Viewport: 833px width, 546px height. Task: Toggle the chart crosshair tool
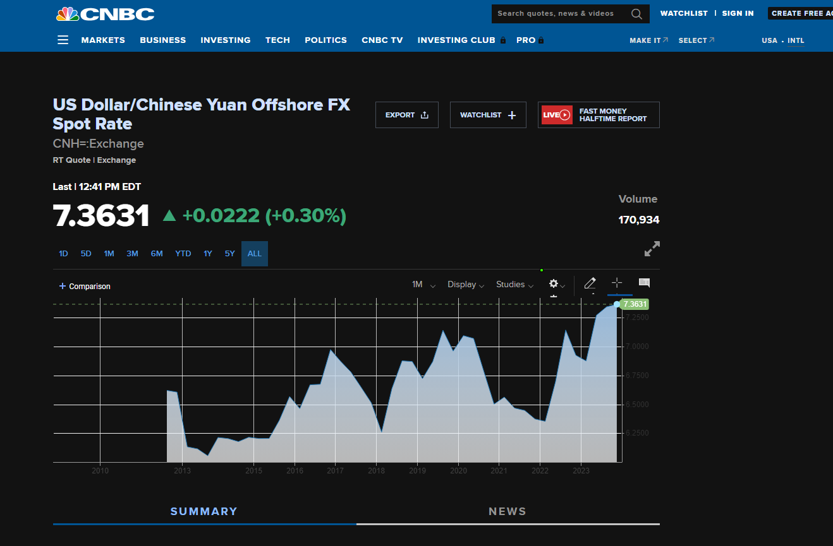617,283
